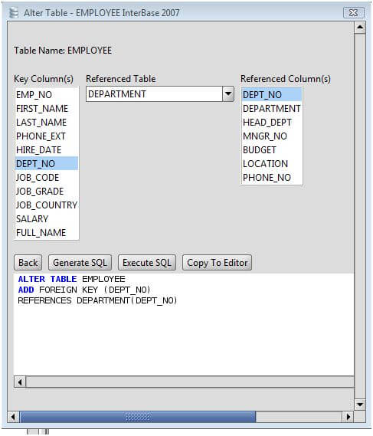
Task: Close the Alter Table window
Action: click(x=354, y=13)
